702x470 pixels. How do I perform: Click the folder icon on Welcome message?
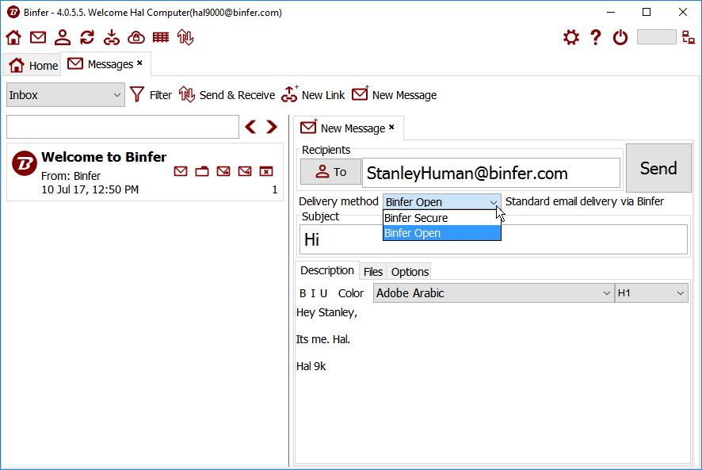click(202, 171)
